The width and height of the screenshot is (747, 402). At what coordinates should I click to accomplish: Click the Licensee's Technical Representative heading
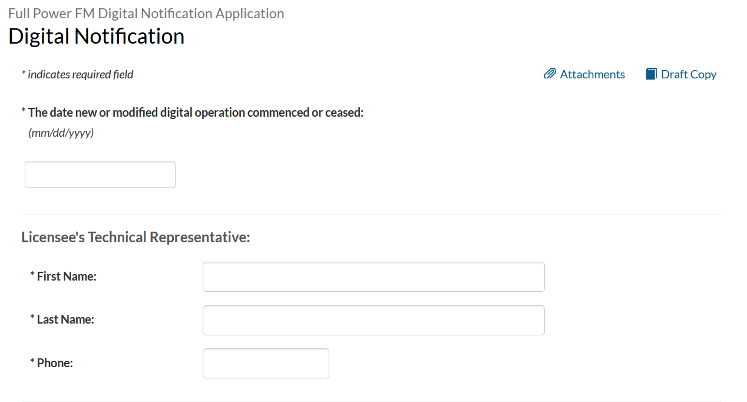(135, 238)
